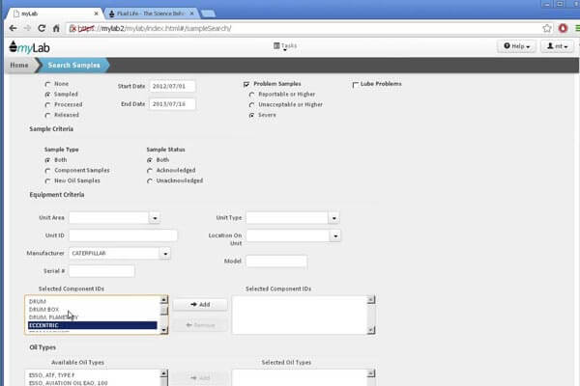Click the browser back arrow
Viewport: 580px width, 386px height.
pyautogui.click(x=11, y=28)
